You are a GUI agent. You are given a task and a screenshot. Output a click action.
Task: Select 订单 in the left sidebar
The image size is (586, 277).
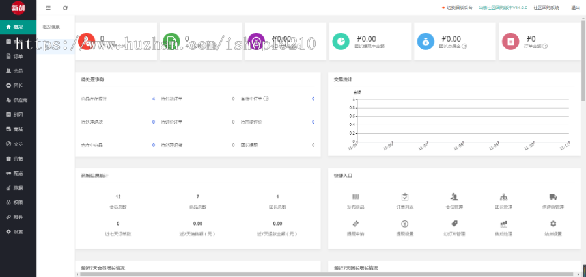[18, 57]
